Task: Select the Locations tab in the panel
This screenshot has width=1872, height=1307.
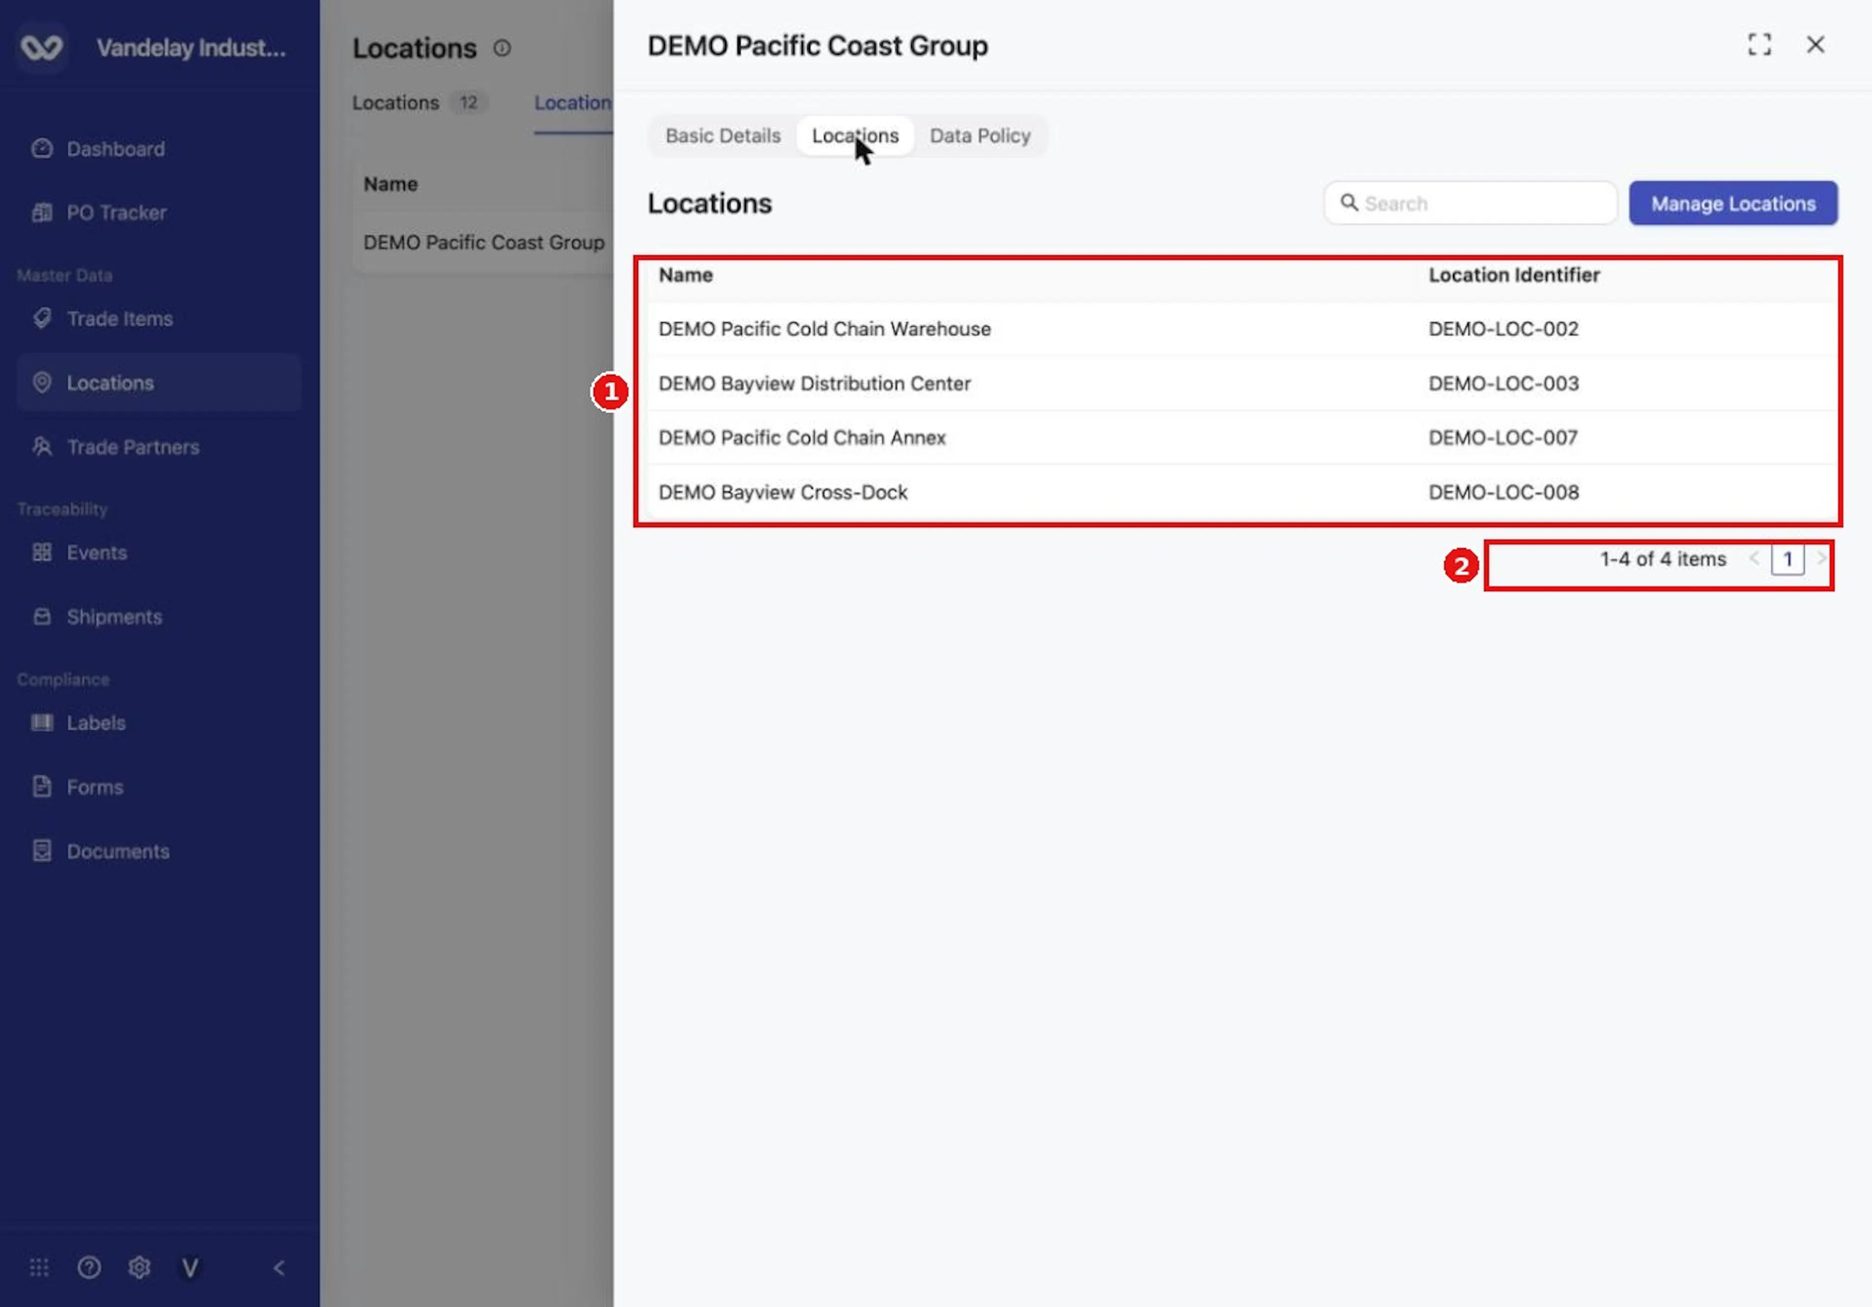Action: coord(855,136)
